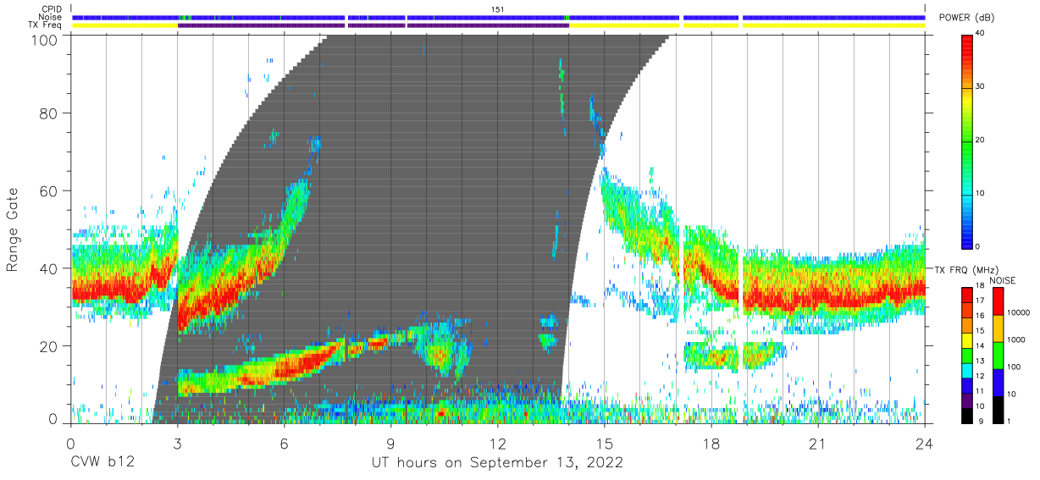Click the CPID label at top left

[x=52, y=9]
